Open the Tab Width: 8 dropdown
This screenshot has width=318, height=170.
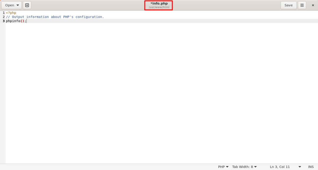pyautogui.click(x=244, y=167)
